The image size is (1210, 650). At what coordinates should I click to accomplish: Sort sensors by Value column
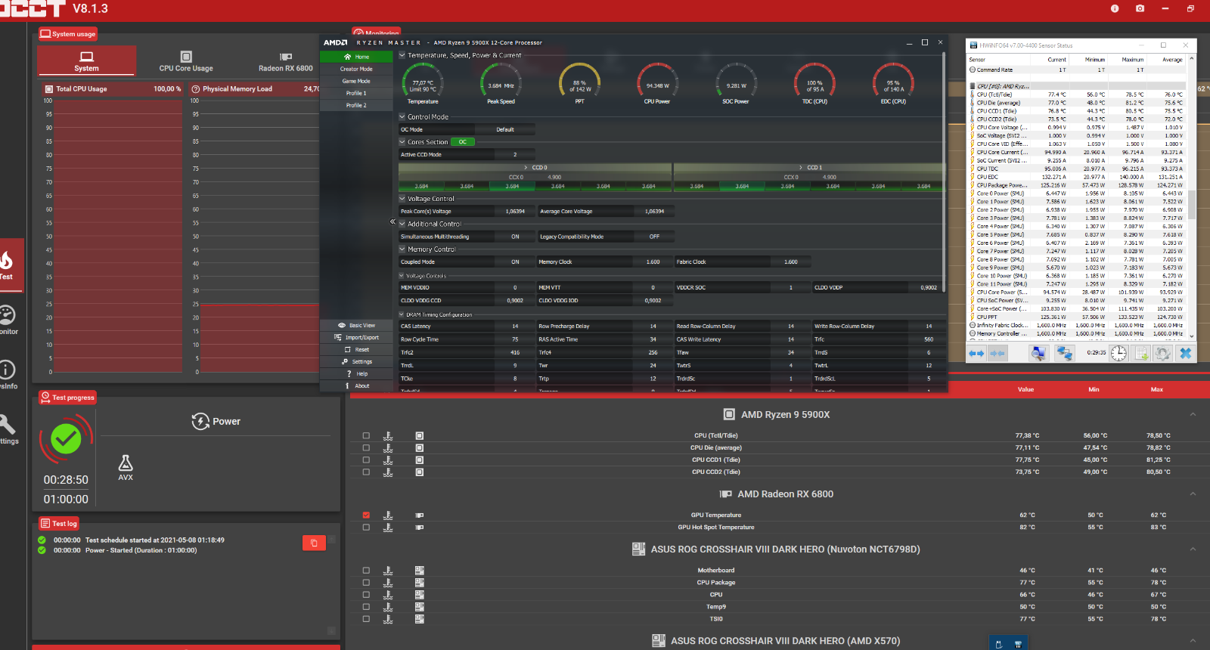[x=1025, y=389]
